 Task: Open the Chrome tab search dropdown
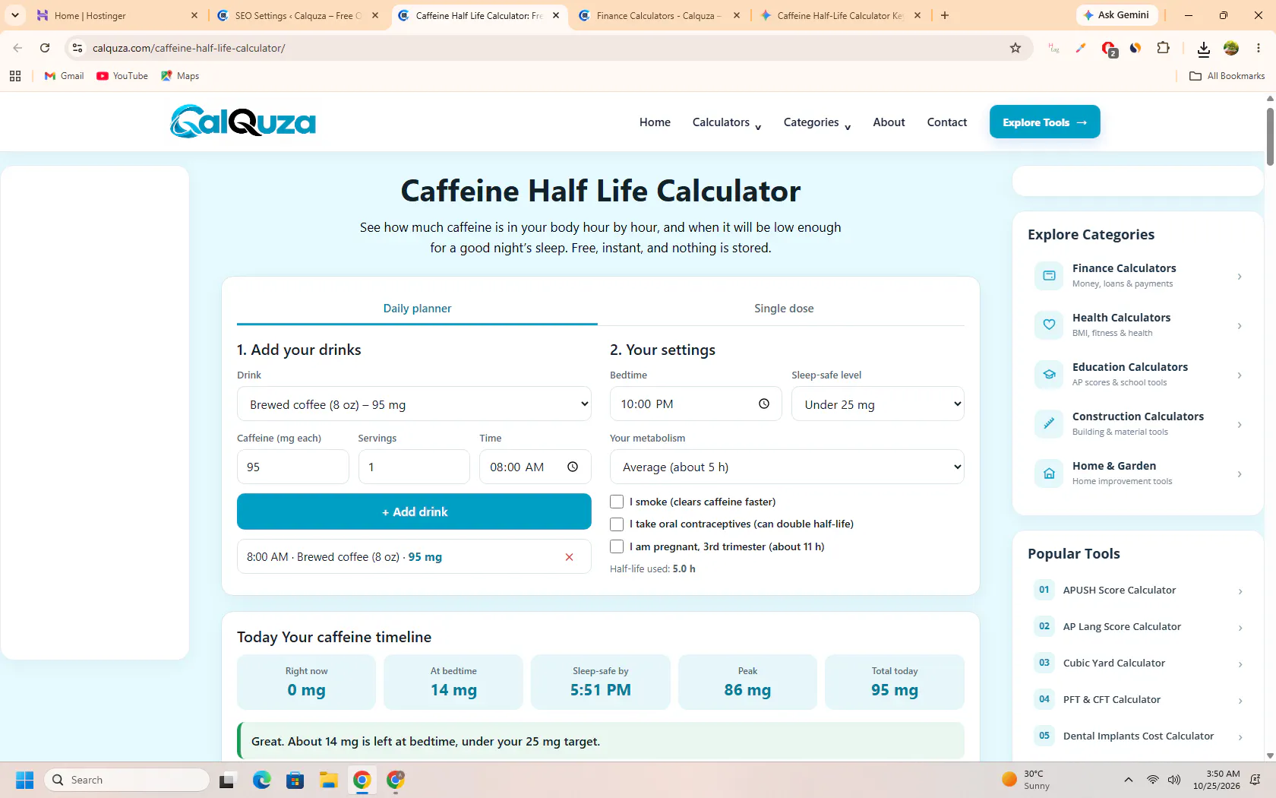pyautogui.click(x=15, y=15)
